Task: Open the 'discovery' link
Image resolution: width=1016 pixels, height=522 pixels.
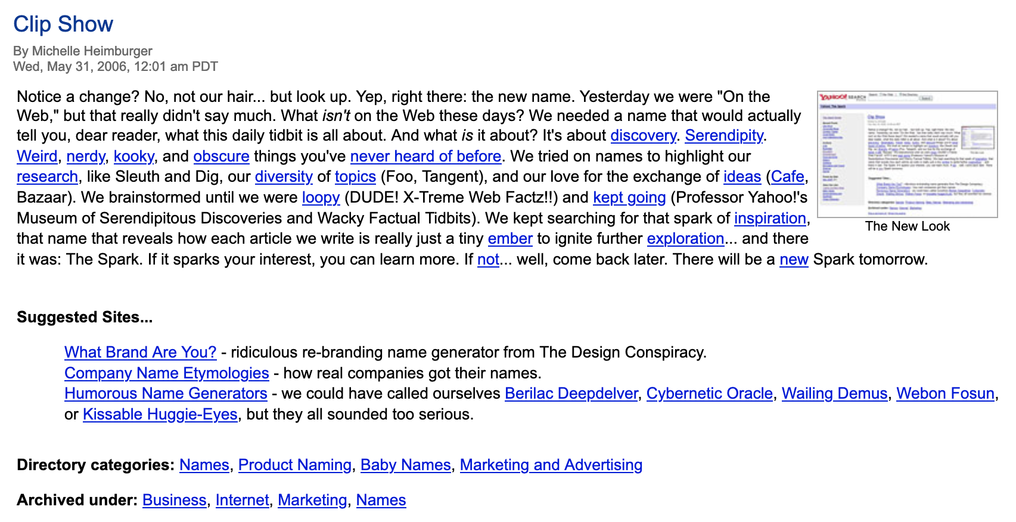Action: (643, 136)
